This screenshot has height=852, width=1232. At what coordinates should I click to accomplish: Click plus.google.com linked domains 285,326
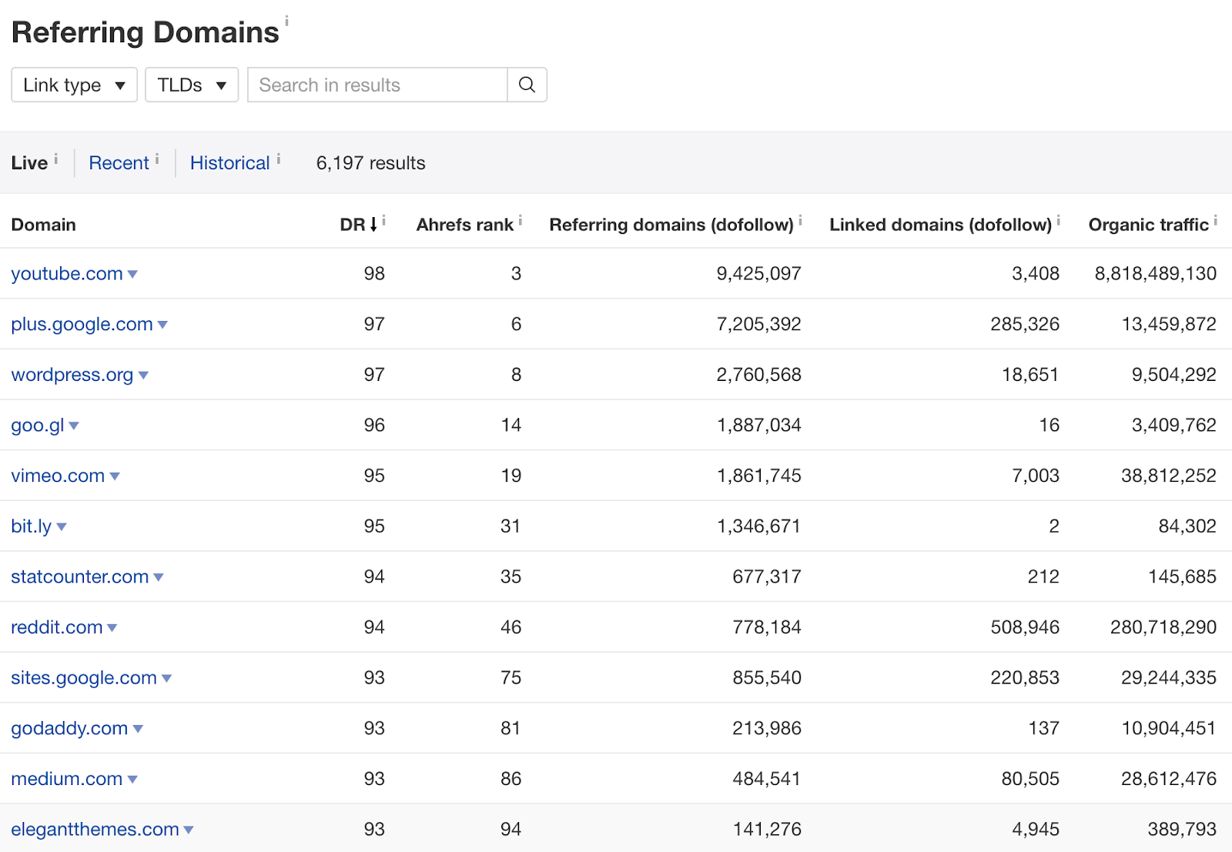pyautogui.click(x=1025, y=324)
